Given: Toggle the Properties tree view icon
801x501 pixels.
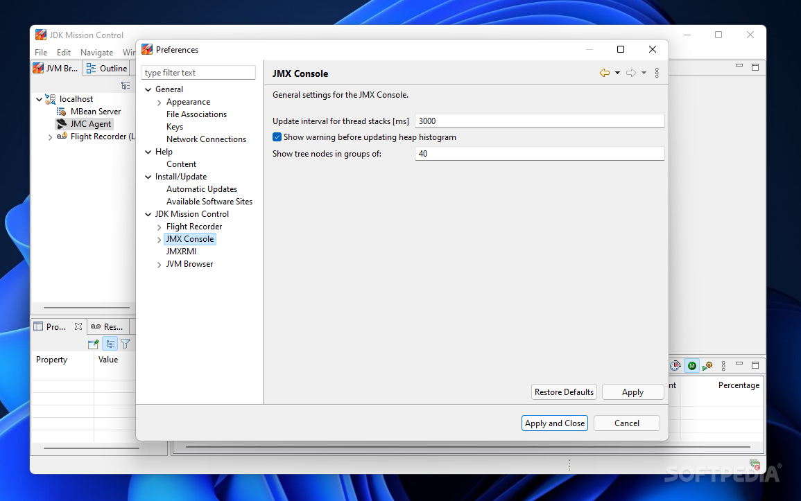Looking at the screenshot, I should coord(110,344).
